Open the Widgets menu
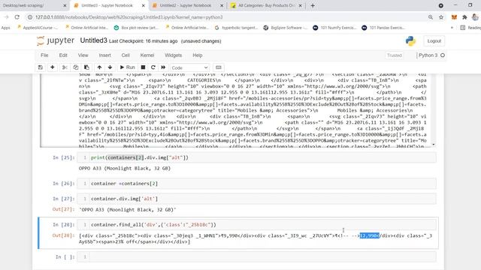 pos(174,55)
